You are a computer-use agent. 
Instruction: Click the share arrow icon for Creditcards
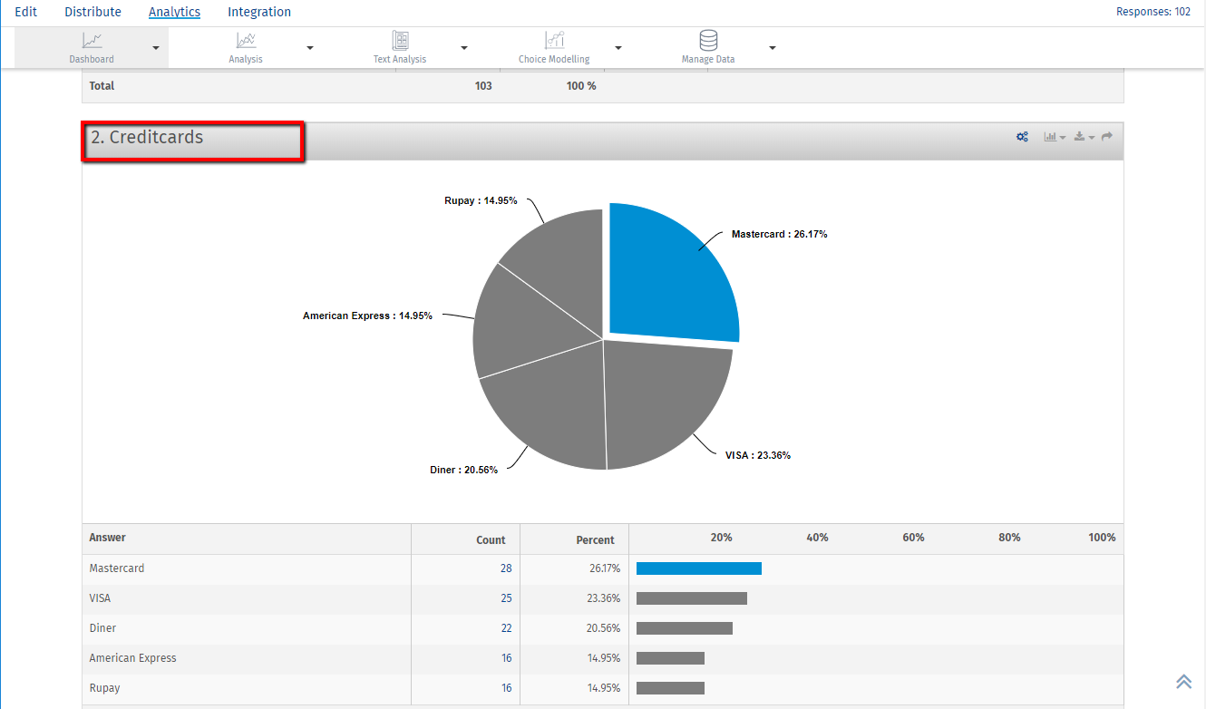[x=1107, y=137]
